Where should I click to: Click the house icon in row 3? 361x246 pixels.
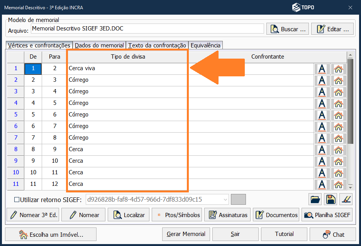pos(338,92)
